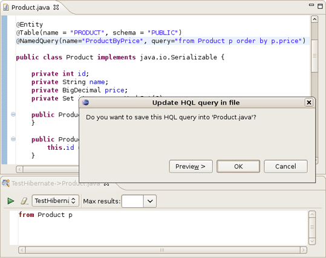Click right arrow of HQL horizontal scrollbar
Viewport: 326px width, 258px height.
coord(304,250)
